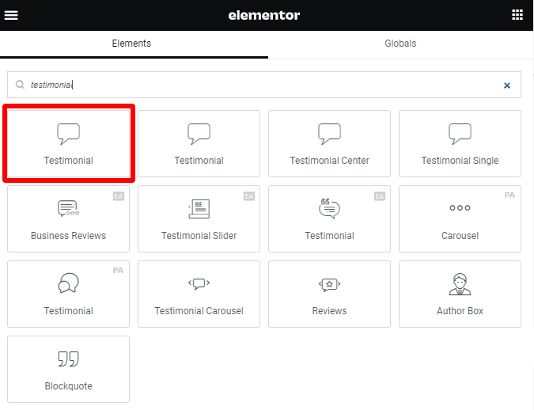Click the search widget input field
The width and height of the screenshot is (534, 410).
click(x=264, y=85)
